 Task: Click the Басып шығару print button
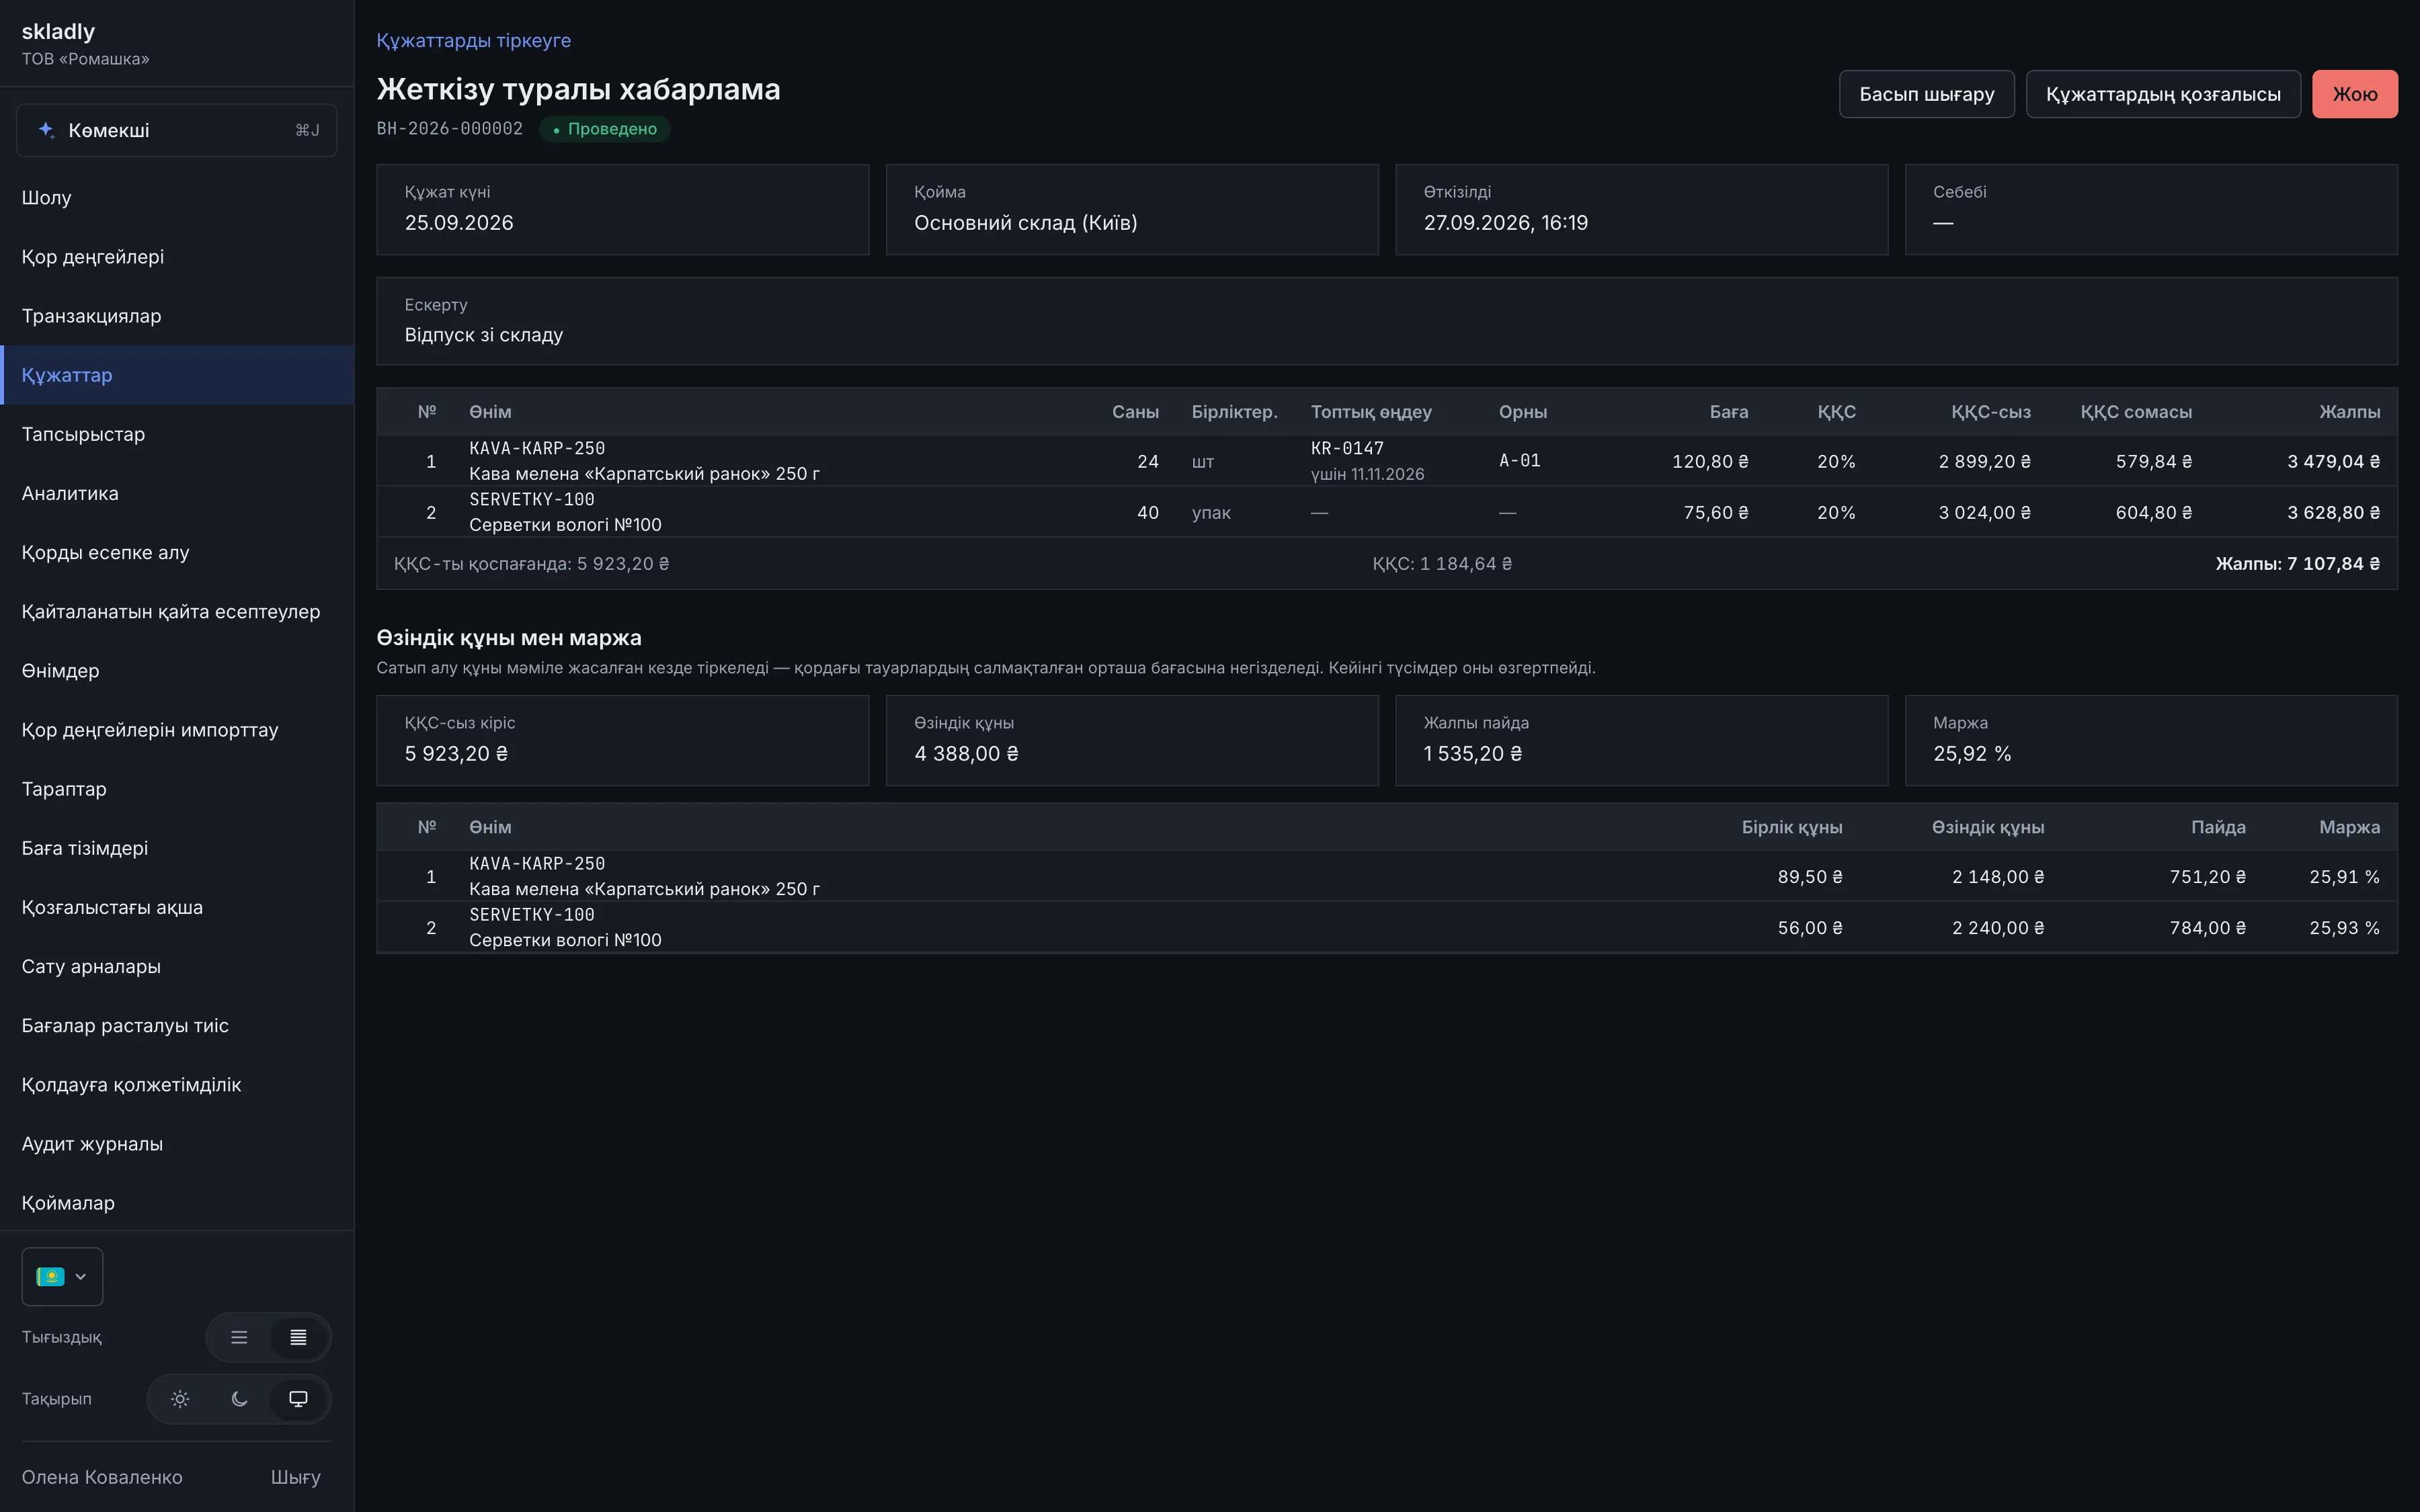pyautogui.click(x=1926, y=94)
